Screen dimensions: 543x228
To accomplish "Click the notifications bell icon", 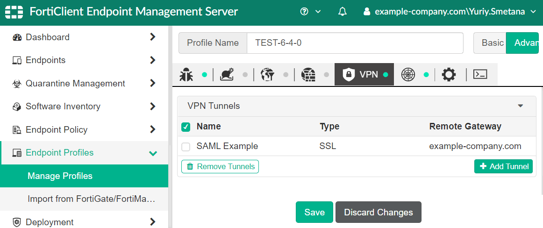I will tap(343, 12).
